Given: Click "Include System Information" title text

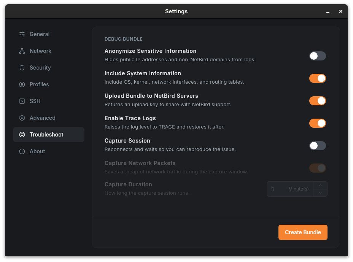Looking at the screenshot, I should [x=143, y=73].
